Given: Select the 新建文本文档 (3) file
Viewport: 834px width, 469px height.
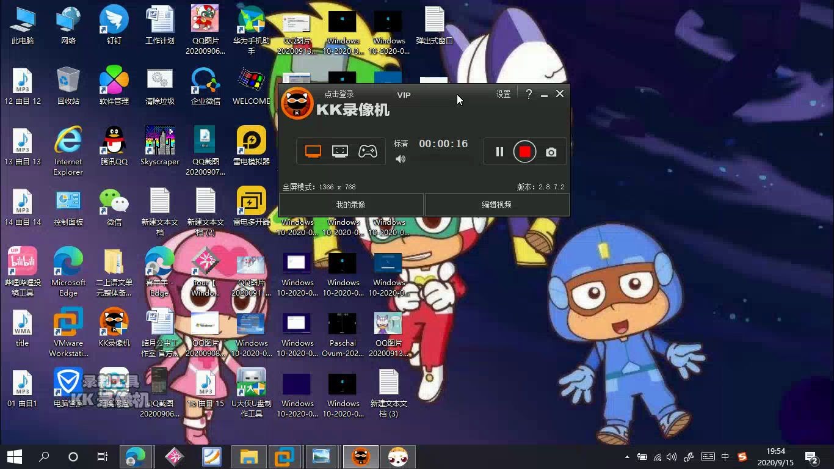Looking at the screenshot, I should (x=389, y=393).
